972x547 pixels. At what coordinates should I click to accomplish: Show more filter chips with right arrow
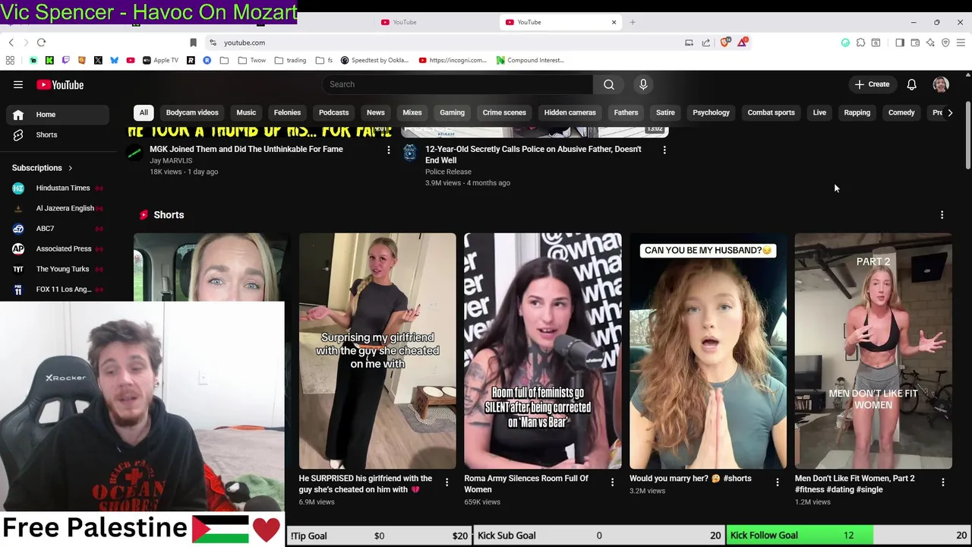point(950,112)
